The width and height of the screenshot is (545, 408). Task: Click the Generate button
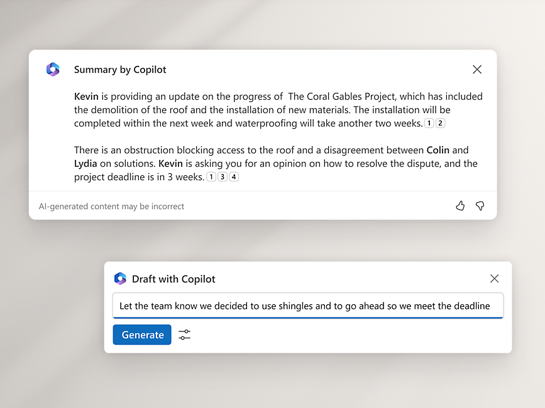coord(141,335)
